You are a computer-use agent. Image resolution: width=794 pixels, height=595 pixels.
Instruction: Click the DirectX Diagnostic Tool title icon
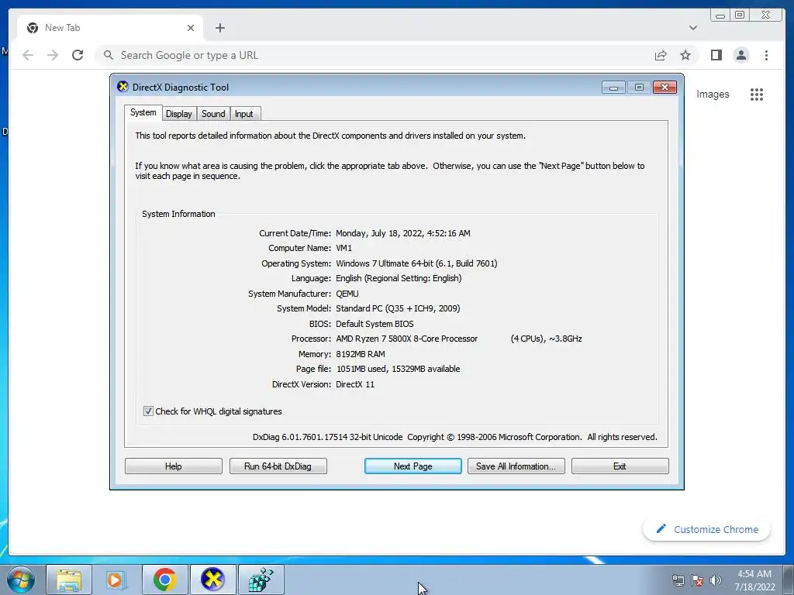123,87
